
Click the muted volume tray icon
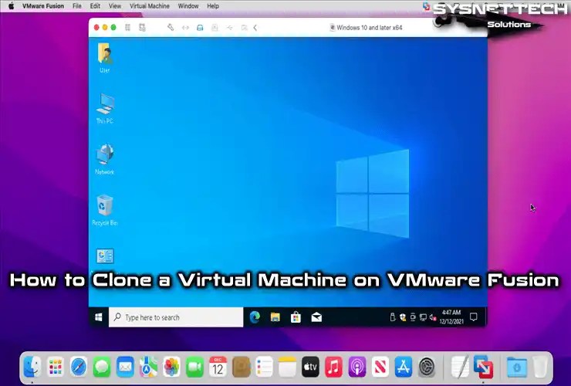(x=433, y=317)
